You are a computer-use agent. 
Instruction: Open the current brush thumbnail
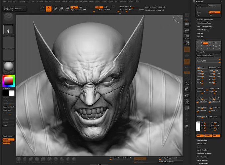coord(8,18)
